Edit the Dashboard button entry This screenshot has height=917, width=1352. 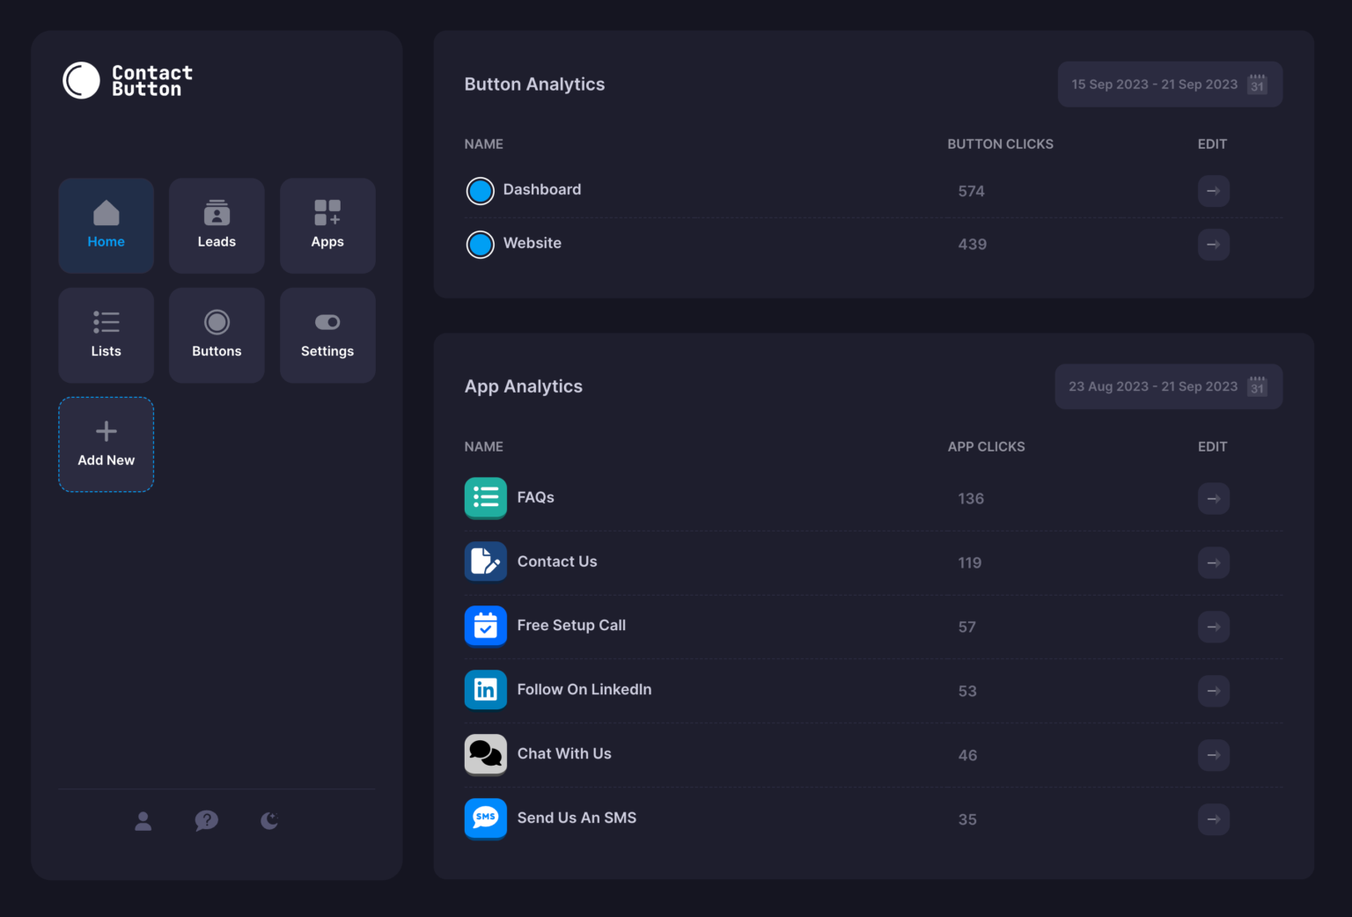coord(1214,190)
